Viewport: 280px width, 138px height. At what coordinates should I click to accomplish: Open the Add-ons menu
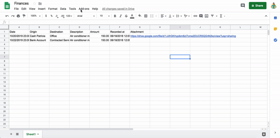tap(84, 9)
